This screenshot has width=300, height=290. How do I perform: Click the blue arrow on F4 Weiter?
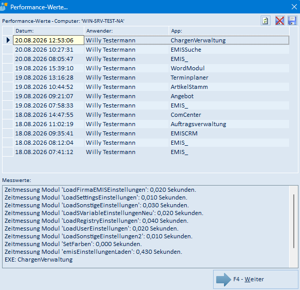pyautogui.click(x=223, y=280)
